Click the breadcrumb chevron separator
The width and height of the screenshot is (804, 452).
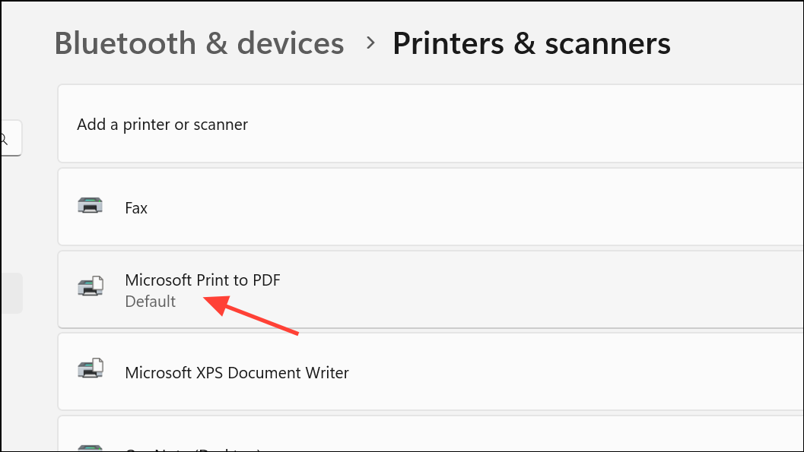click(x=370, y=43)
